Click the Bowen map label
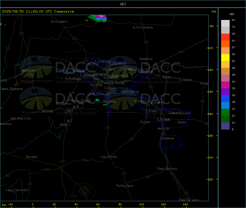Viewport: 246px width, 208px height. (182, 122)
